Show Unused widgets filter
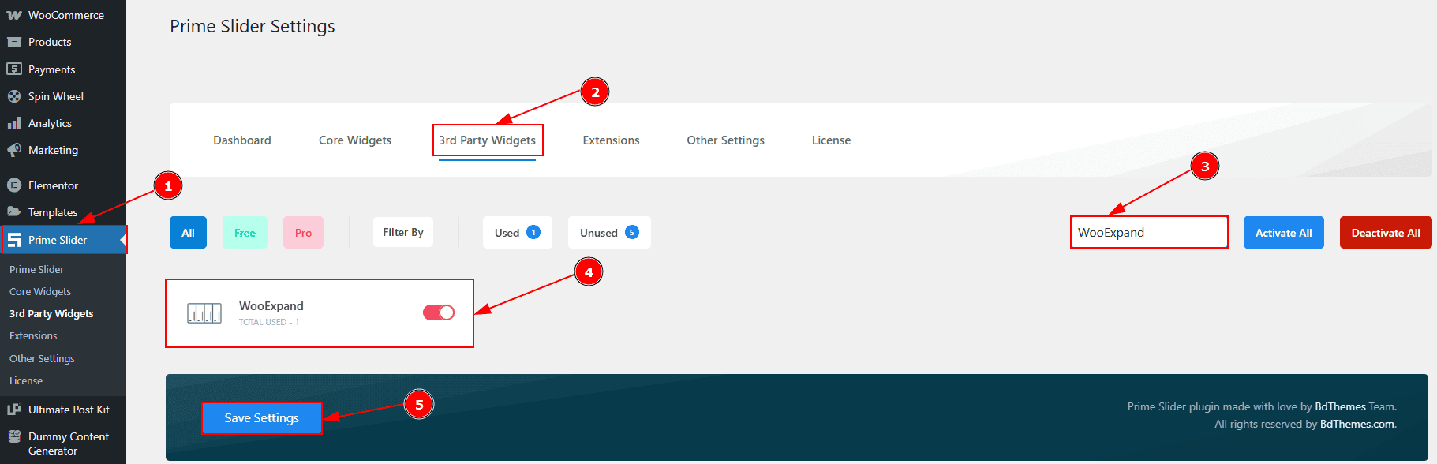The image size is (1437, 464). pyautogui.click(x=609, y=233)
